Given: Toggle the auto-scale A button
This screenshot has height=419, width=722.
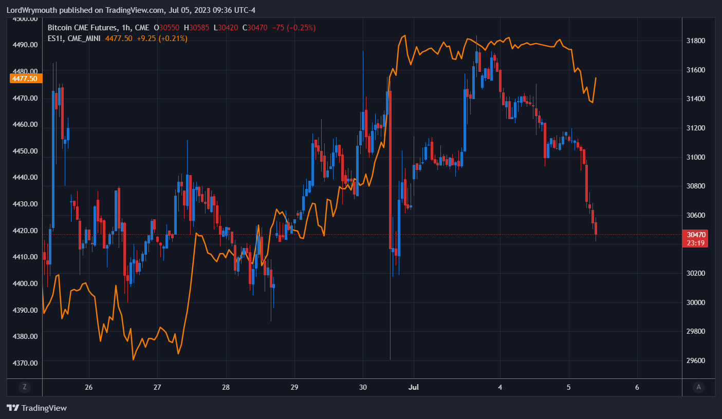Looking at the screenshot, I should (x=698, y=387).
